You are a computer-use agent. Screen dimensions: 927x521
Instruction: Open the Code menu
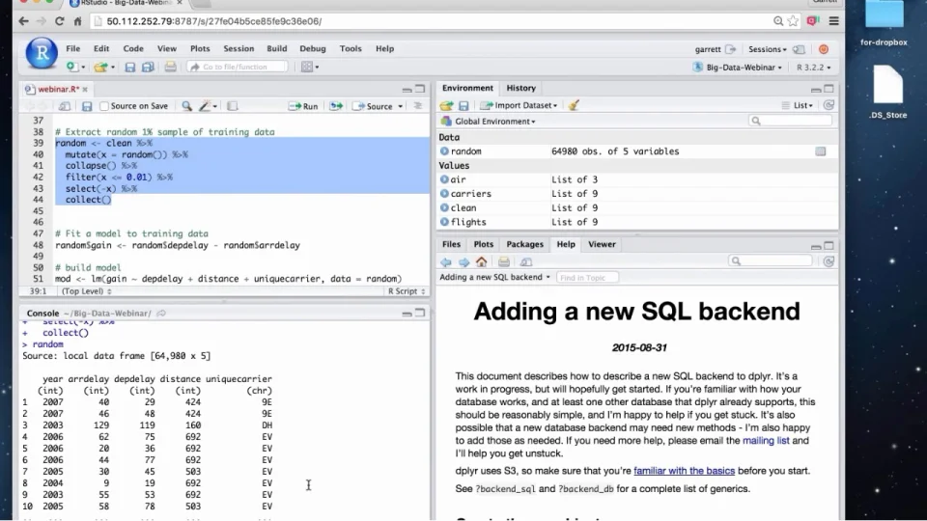(x=133, y=48)
